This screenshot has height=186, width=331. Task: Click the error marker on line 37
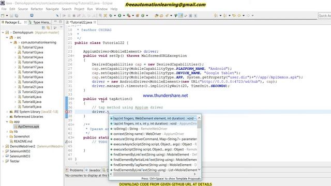point(67,112)
